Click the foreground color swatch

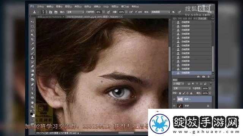coord(32,114)
